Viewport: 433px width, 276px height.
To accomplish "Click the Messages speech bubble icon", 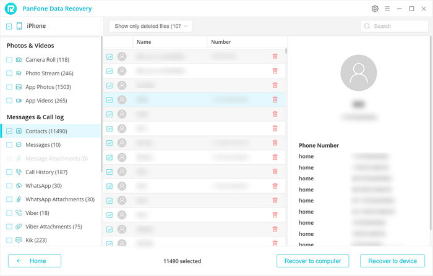I will click(19, 144).
